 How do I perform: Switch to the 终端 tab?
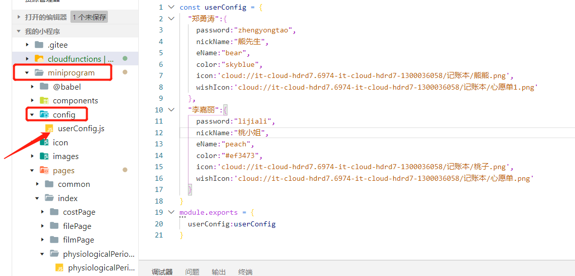pos(245,272)
